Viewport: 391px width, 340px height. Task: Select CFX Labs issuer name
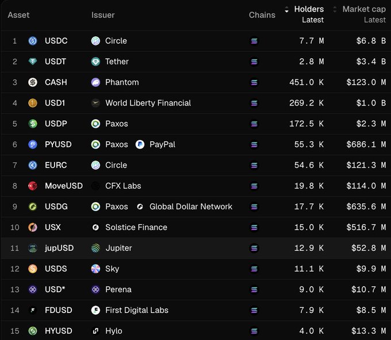click(123, 186)
